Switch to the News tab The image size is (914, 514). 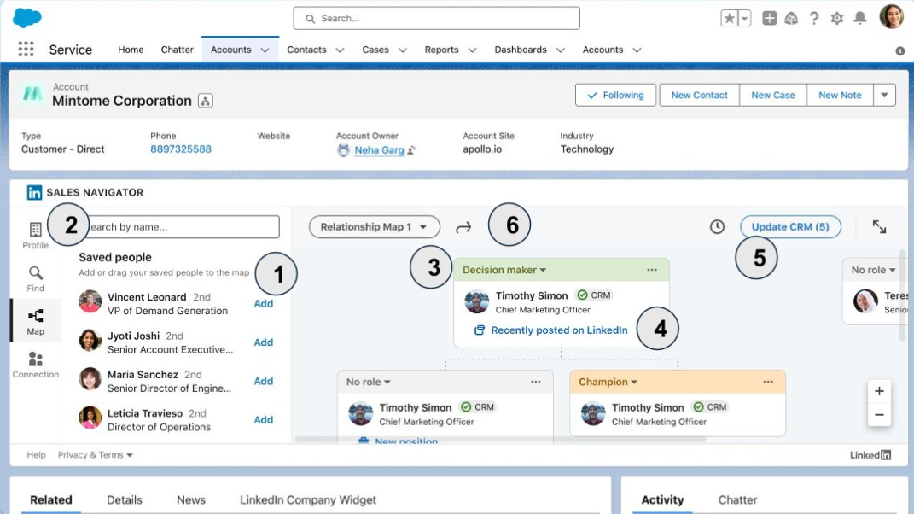pyautogui.click(x=191, y=500)
